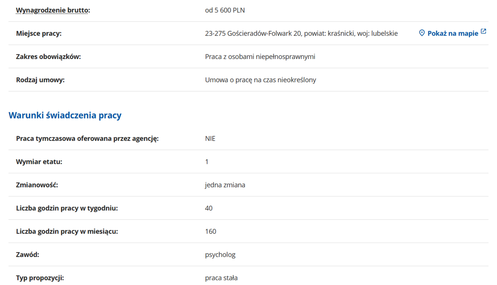This screenshot has height=285, width=497.
Task: Click the underlined Wynagrodzenie brutto label
Action: tap(53, 10)
